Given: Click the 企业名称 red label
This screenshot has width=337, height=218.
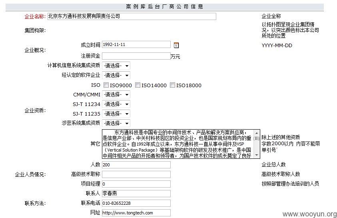Looking at the screenshot, I should coord(35,16).
